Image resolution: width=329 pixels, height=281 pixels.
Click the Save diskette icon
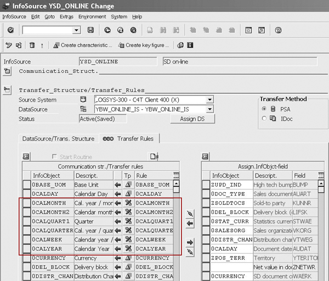click(x=90, y=30)
